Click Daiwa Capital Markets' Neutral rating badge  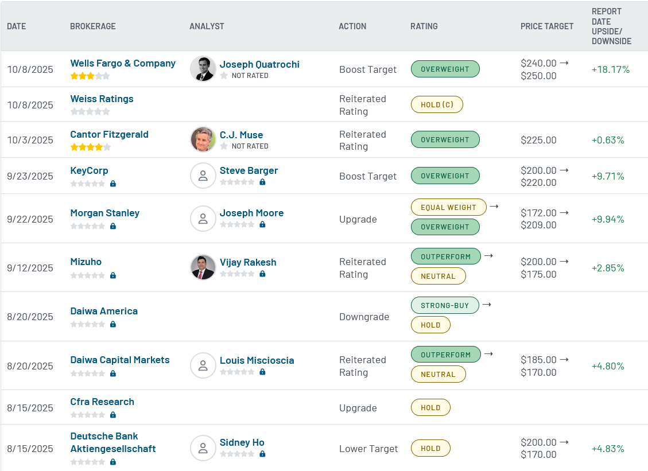click(438, 374)
